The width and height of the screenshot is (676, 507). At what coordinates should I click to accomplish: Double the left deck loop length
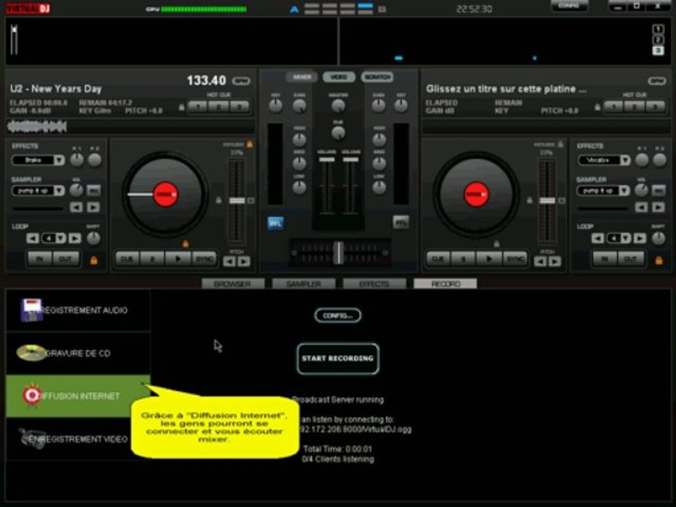point(75,239)
